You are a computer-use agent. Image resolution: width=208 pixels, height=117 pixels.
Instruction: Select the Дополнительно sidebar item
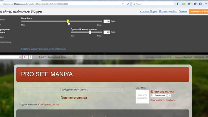pyautogui.click(x=6, y=42)
